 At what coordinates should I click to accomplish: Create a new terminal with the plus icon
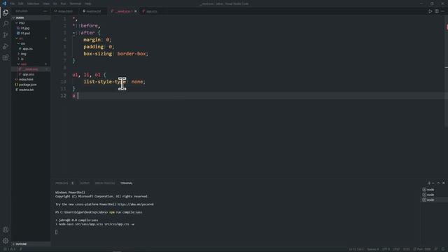point(429,183)
